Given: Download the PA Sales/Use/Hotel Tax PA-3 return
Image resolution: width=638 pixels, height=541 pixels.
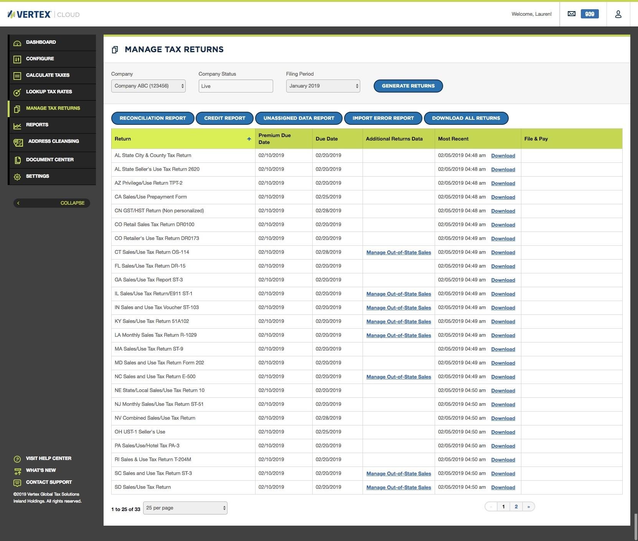Looking at the screenshot, I should click(x=503, y=446).
